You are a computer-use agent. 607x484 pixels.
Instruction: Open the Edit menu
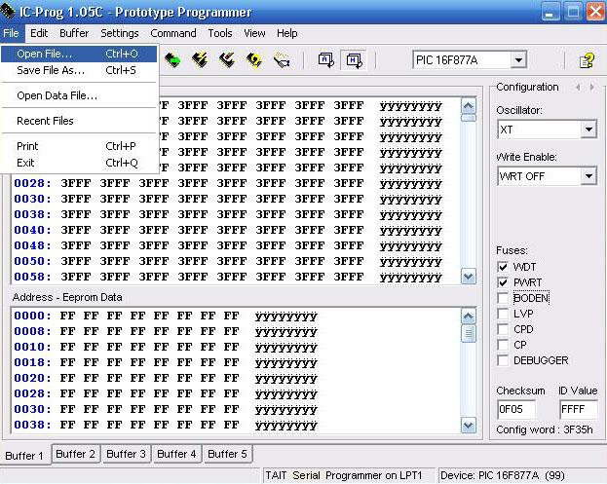39,33
